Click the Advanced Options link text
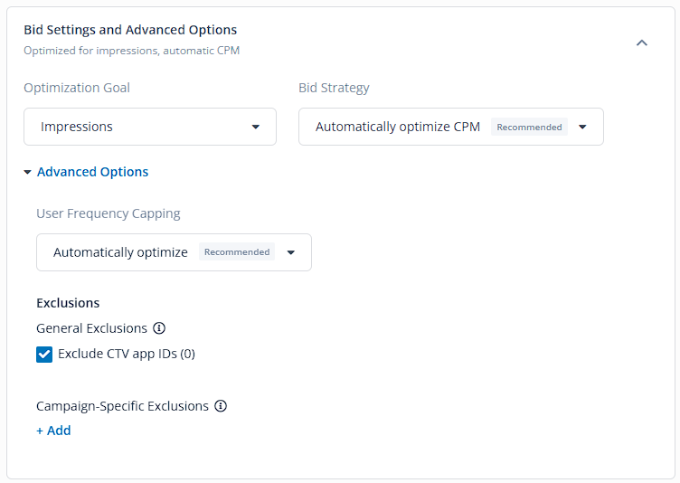This screenshot has width=680, height=483. click(x=92, y=172)
